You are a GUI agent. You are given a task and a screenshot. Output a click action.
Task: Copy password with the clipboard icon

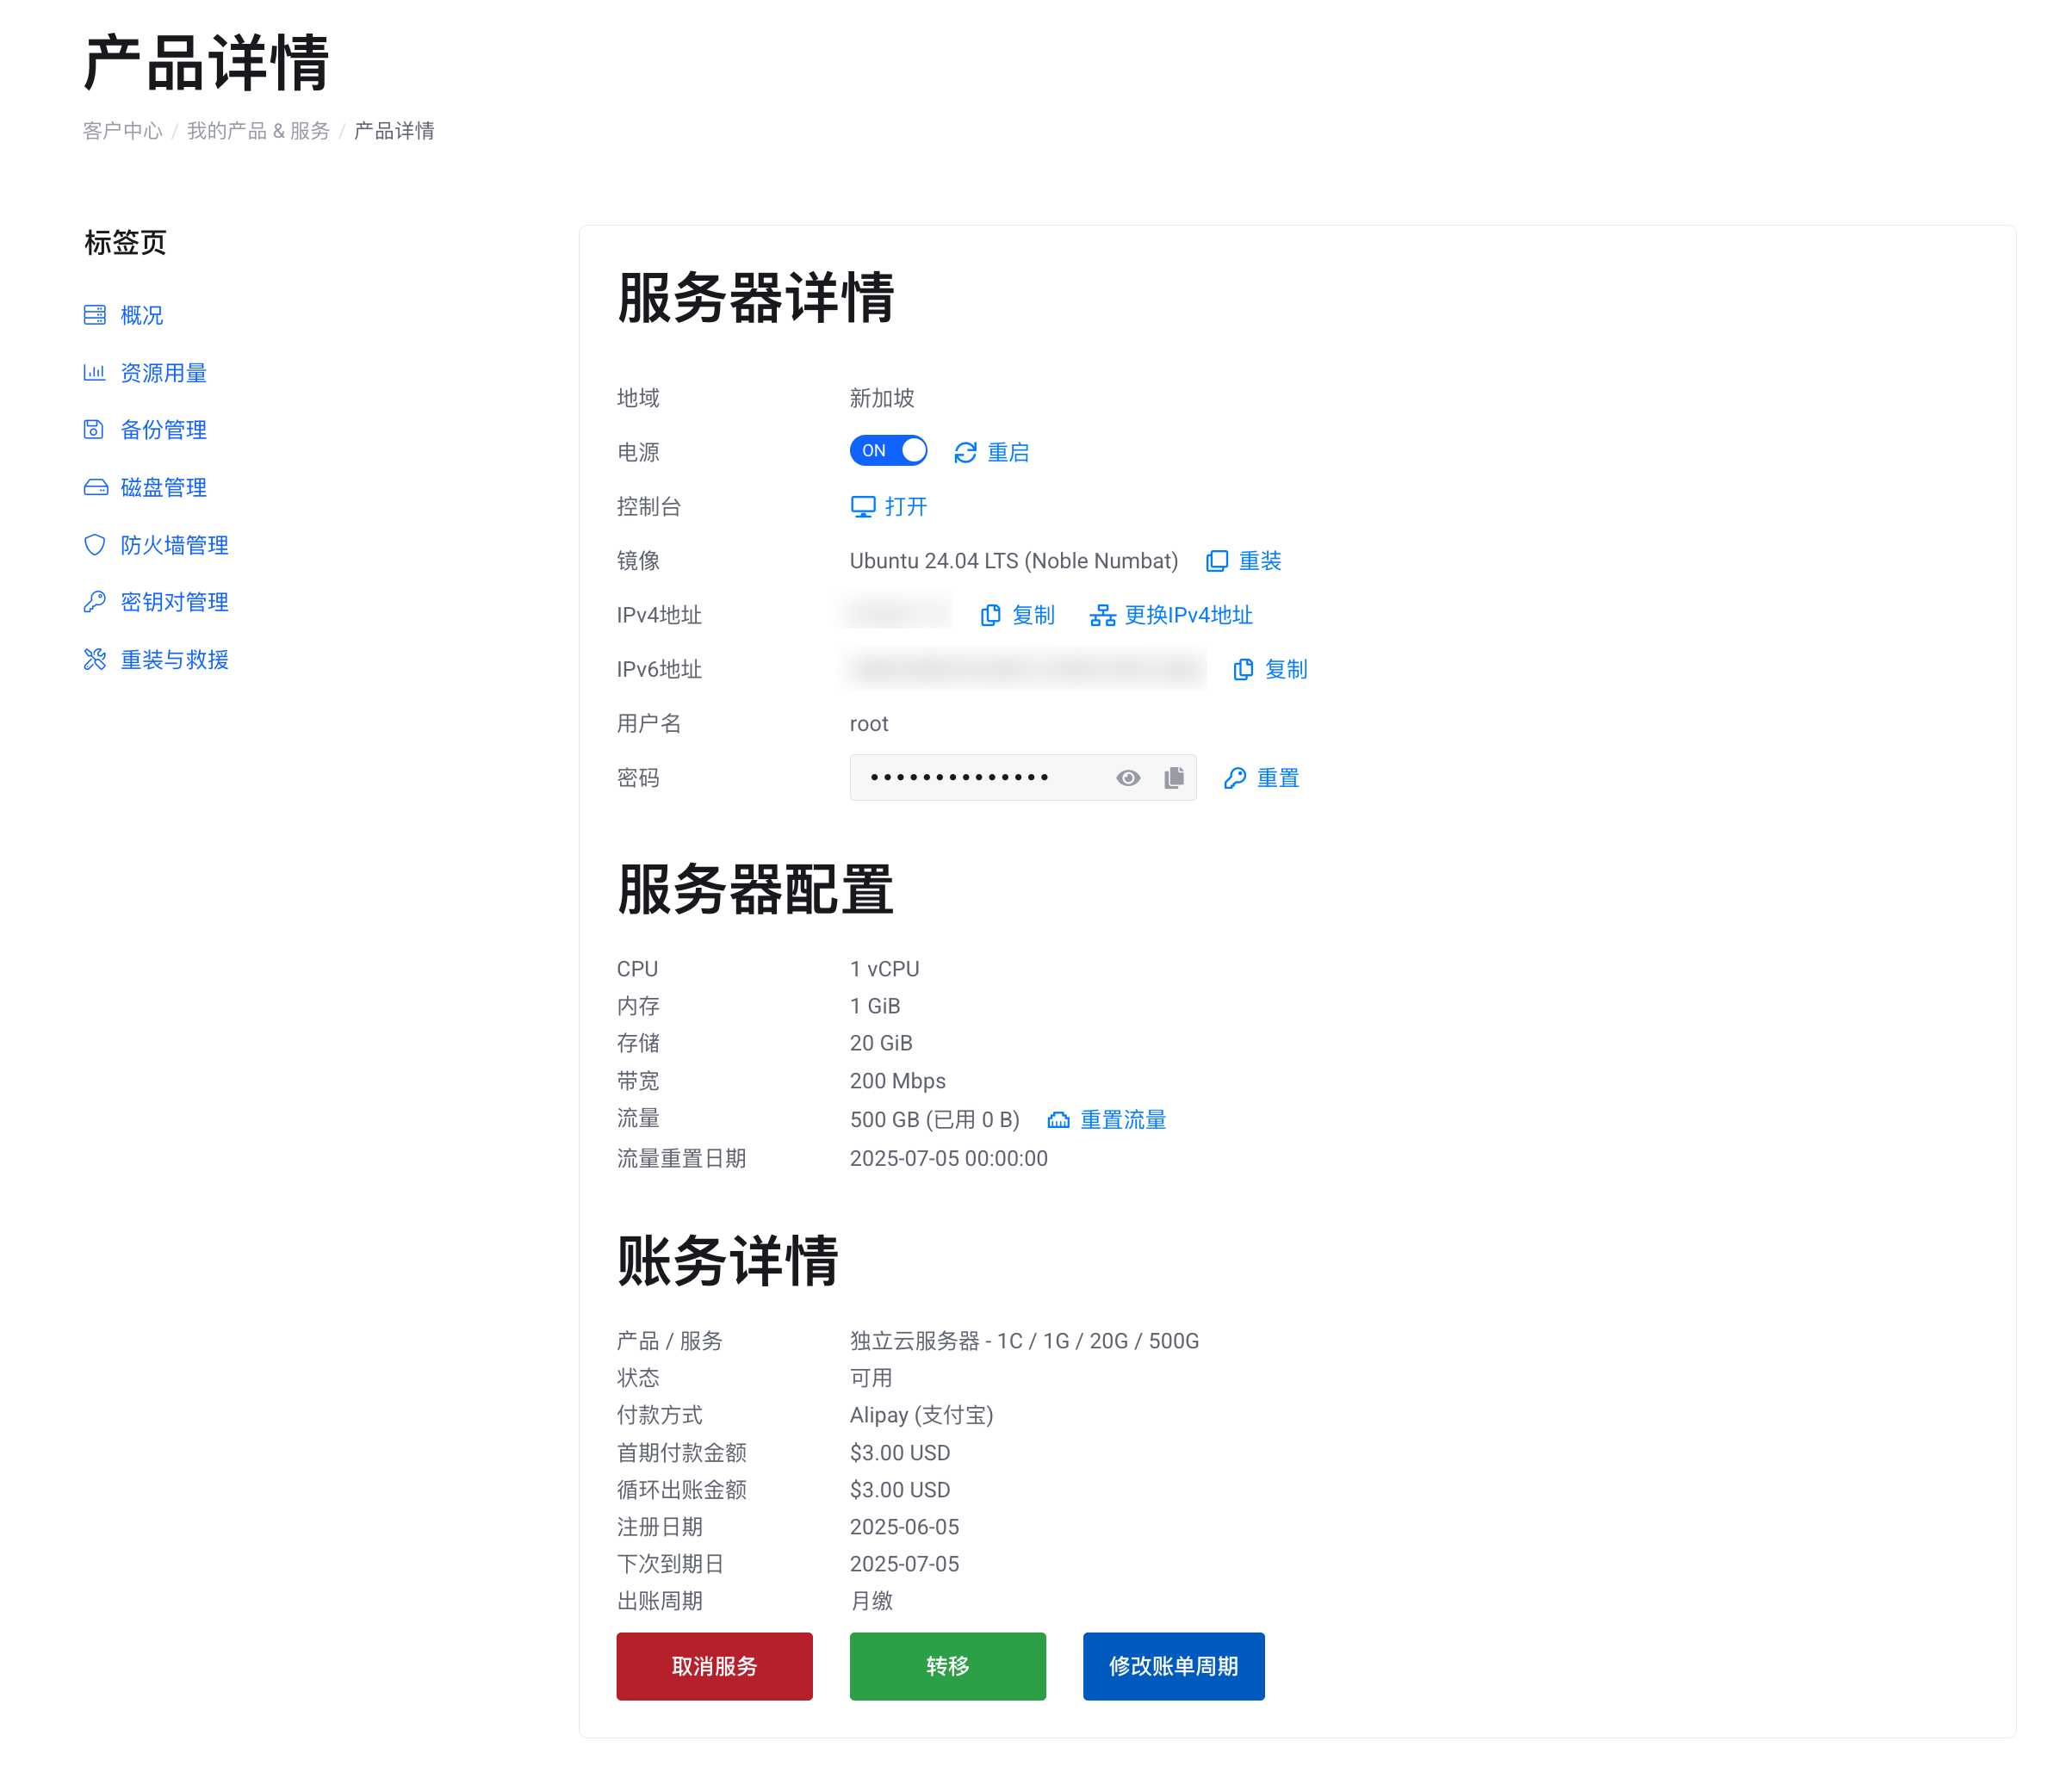pyautogui.click(x=1174, y=778)
